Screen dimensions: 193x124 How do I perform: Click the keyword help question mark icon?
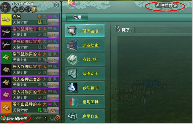click(x=117, y=28)
